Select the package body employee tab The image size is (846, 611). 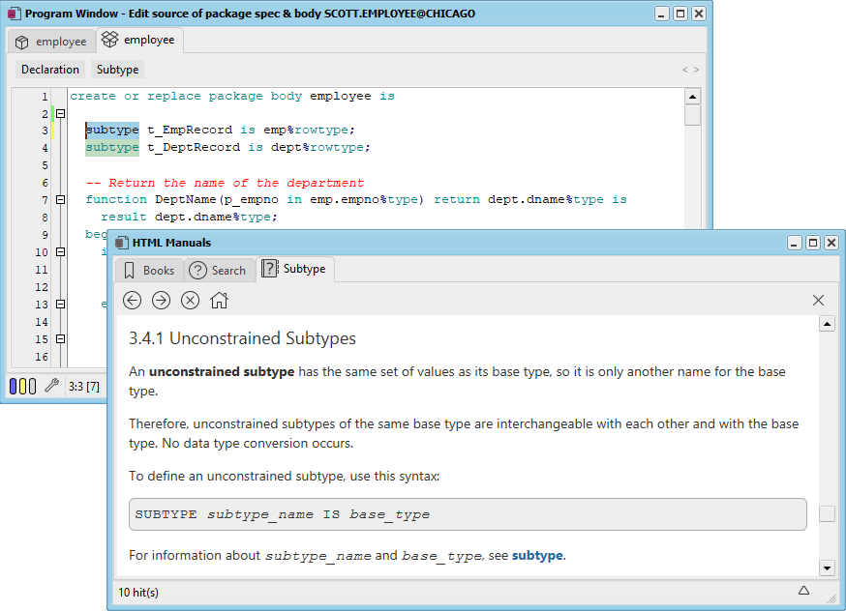139,40
